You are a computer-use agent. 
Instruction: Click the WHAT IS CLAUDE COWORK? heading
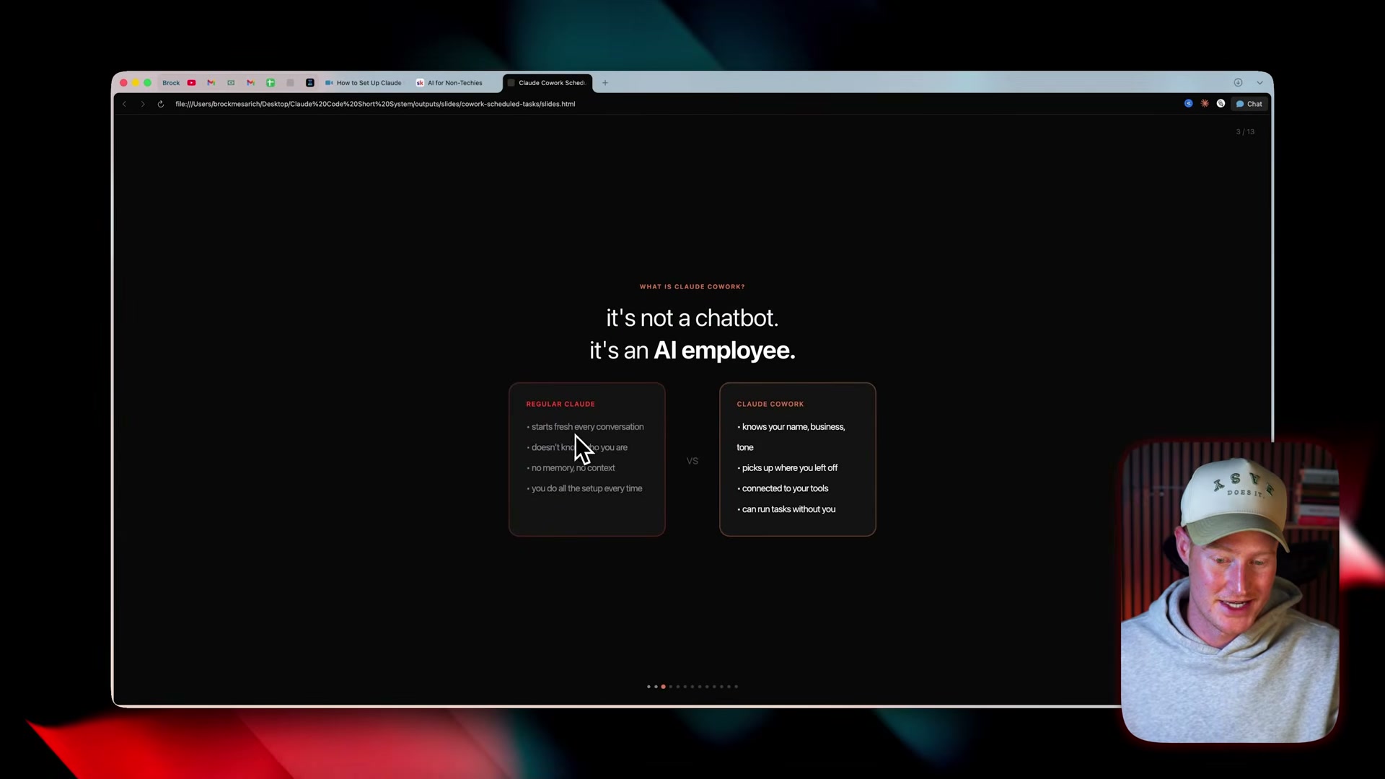point(692,287)
